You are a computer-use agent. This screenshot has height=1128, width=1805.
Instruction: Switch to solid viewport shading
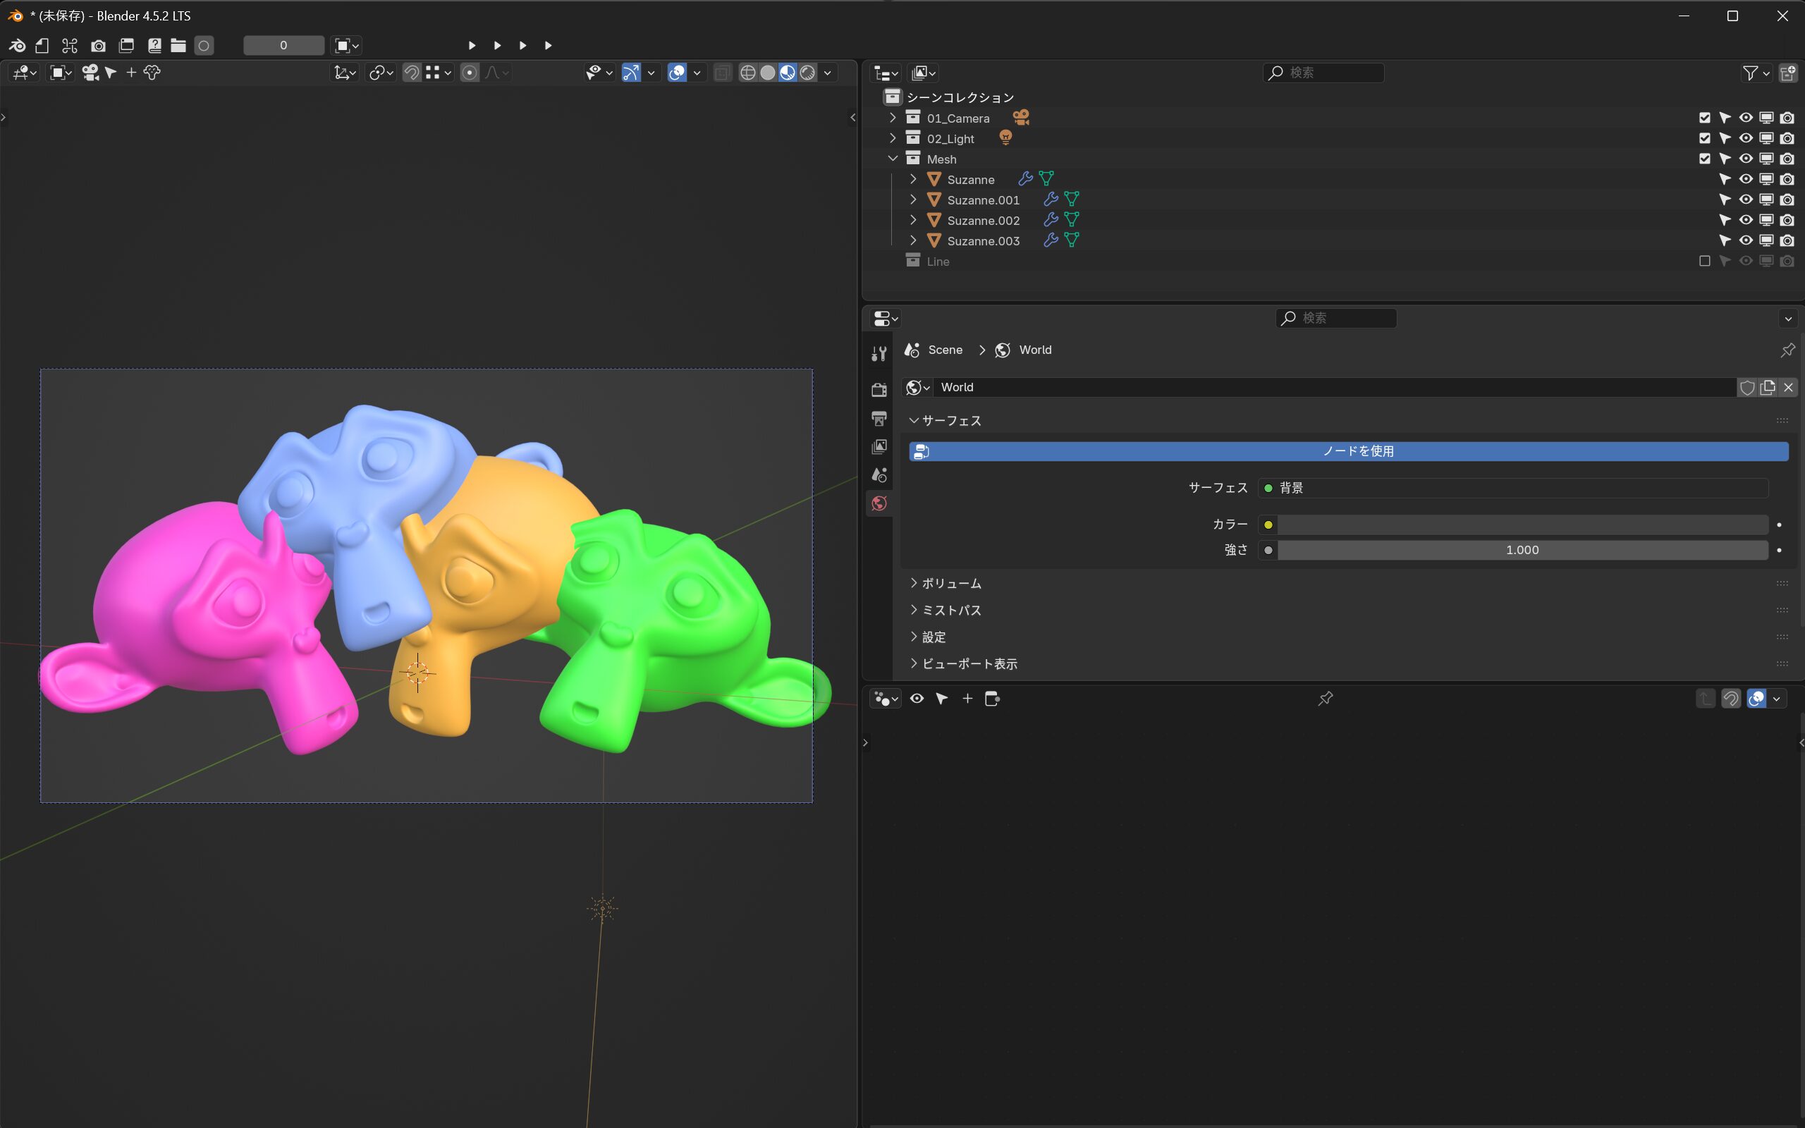[768, 73]
